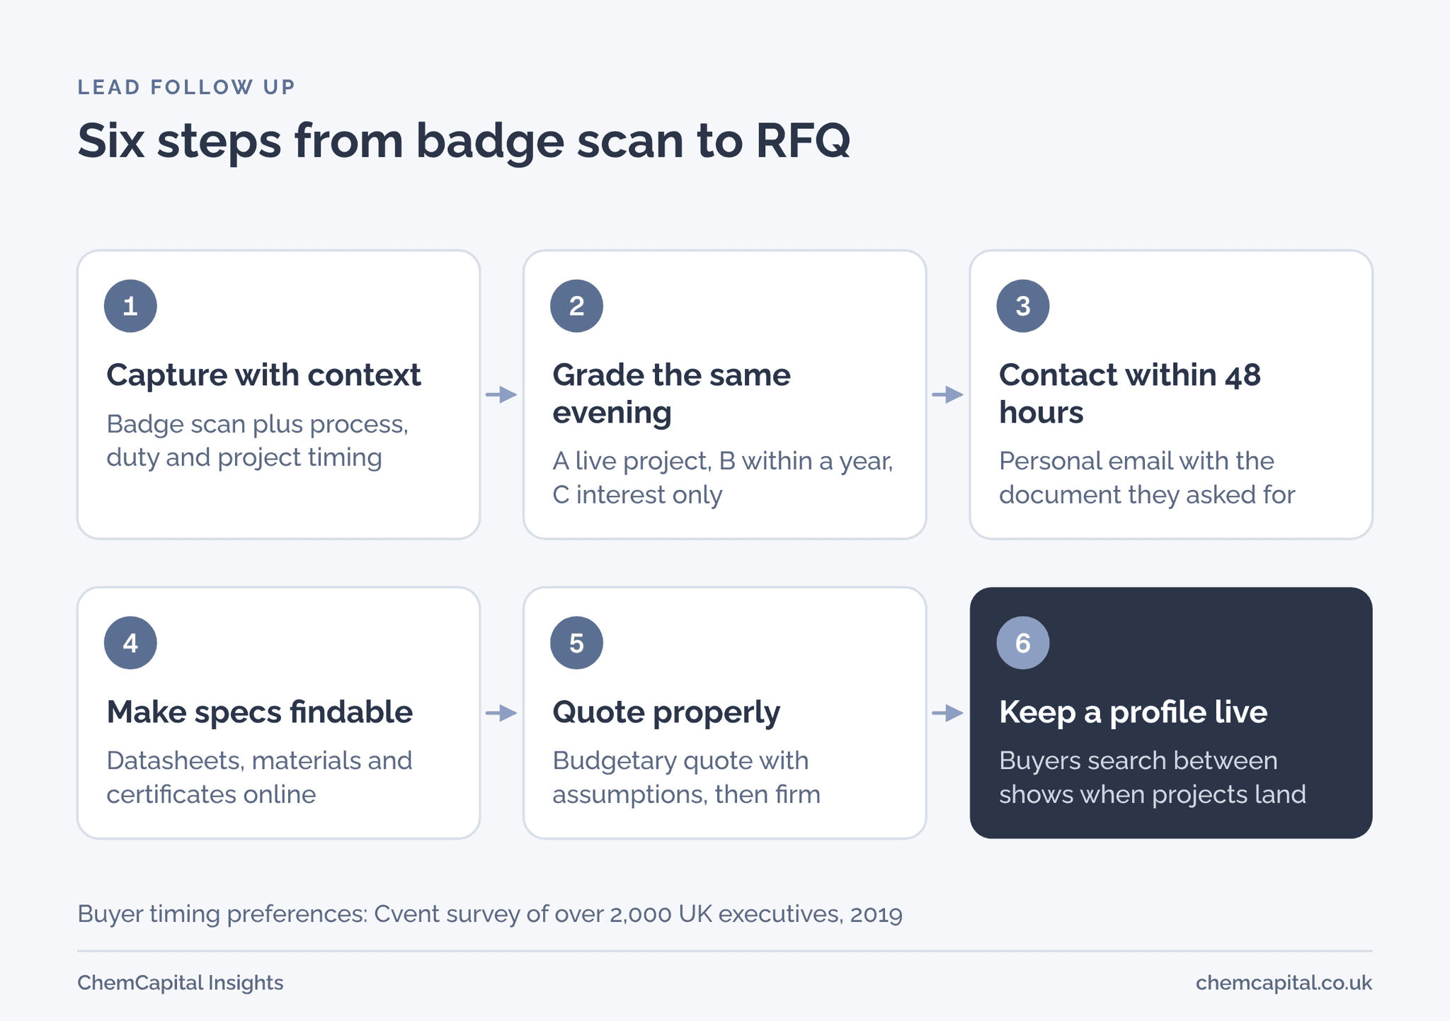Click the 'ChemCapital Insights' footer text
Image resolution: width=1450 pixels, height=1021 pixels.
pos(181,983)
